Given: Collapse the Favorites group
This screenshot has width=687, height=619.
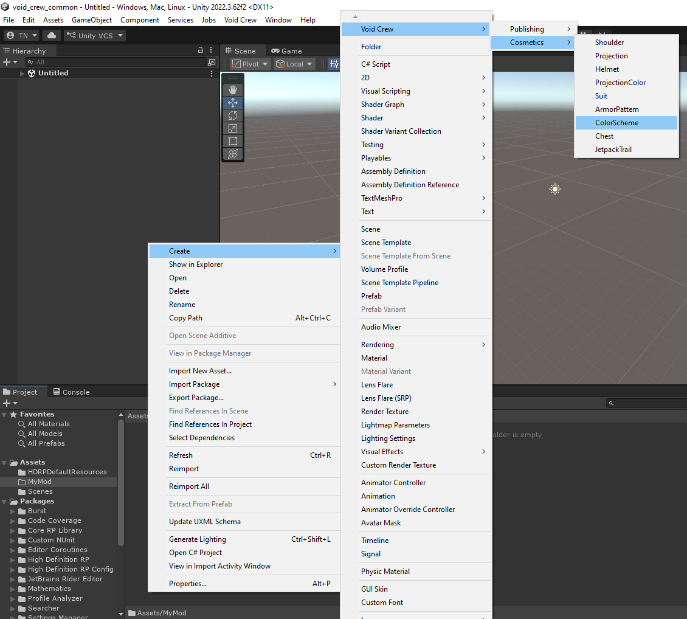Looking at the screenshot, I should pos(4,414).
